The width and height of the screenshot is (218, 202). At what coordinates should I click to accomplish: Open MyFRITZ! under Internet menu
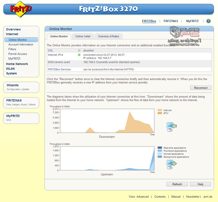(x=14, y=59)
